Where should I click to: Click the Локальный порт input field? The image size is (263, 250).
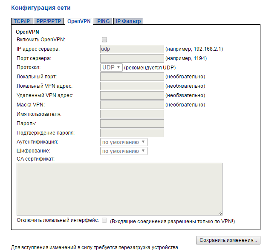pos(132,77)
